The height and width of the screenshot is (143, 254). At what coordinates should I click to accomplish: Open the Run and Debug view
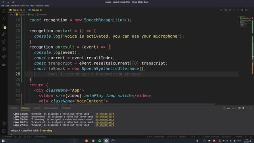(x=4, y=34)
